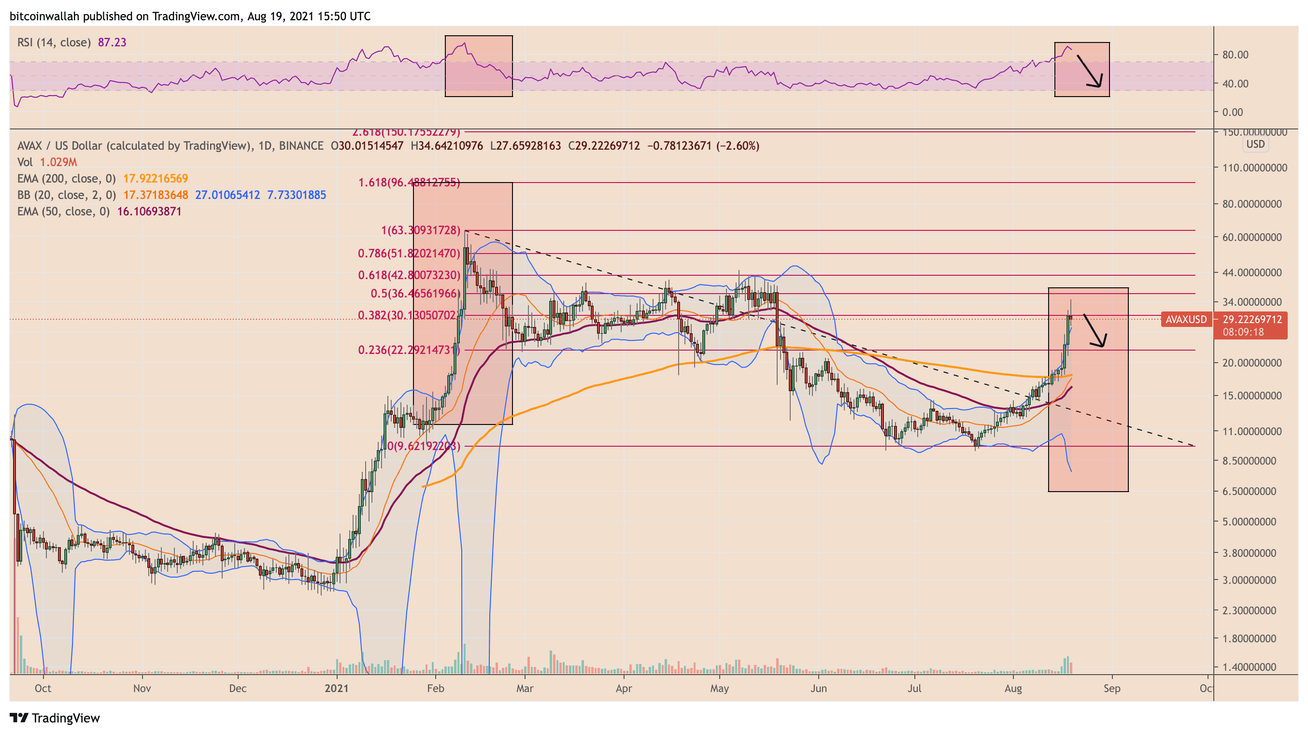Click the Nov label on the time axis
Viewport: 1308px width, 735px height.
pyautogui.click(x=142, y=688)
